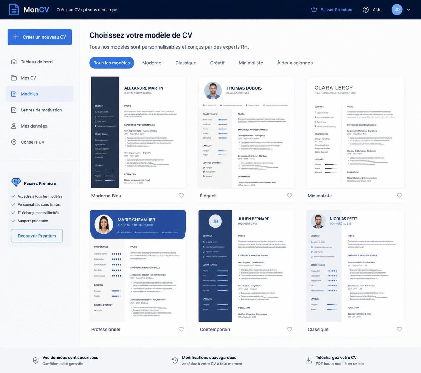Screen dimensions: 421x373
Task: Click the Mes données person icon
Action: [14, 126]
